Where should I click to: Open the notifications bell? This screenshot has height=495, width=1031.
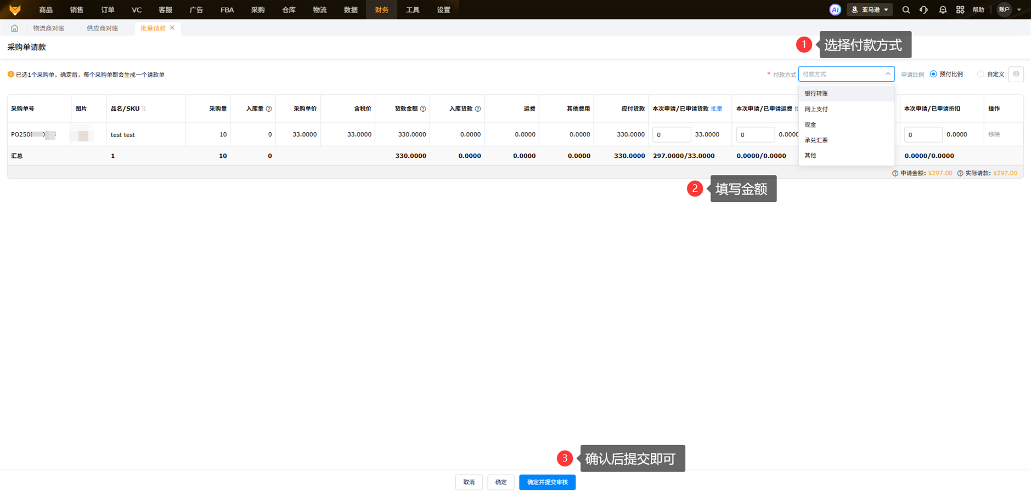[x=943, y=10]
